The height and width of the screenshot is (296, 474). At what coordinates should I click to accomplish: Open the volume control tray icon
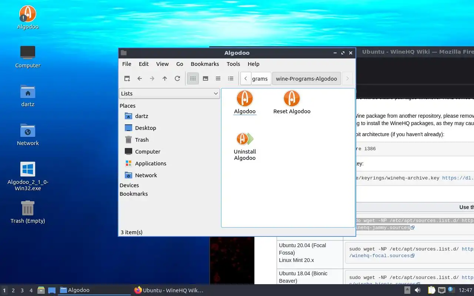coord(418,290)
